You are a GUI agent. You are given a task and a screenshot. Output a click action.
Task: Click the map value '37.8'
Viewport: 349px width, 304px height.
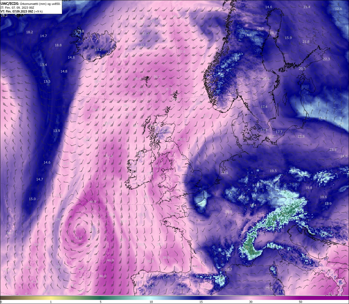click(x=182, y=52)
